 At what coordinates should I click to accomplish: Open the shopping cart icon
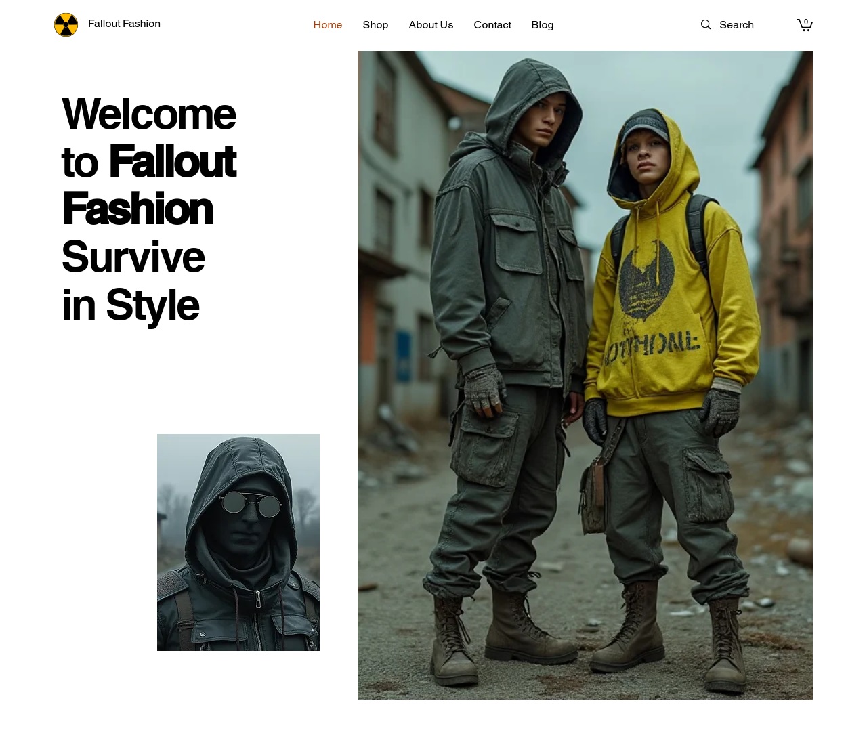click(x=804, y=25)
